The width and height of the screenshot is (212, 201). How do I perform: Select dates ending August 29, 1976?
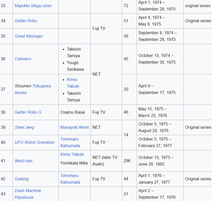click(155, 127)
